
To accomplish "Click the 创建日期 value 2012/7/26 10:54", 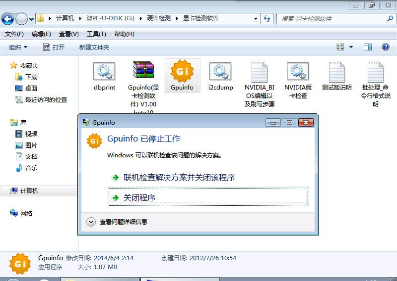I will click(x=213, y=258).
